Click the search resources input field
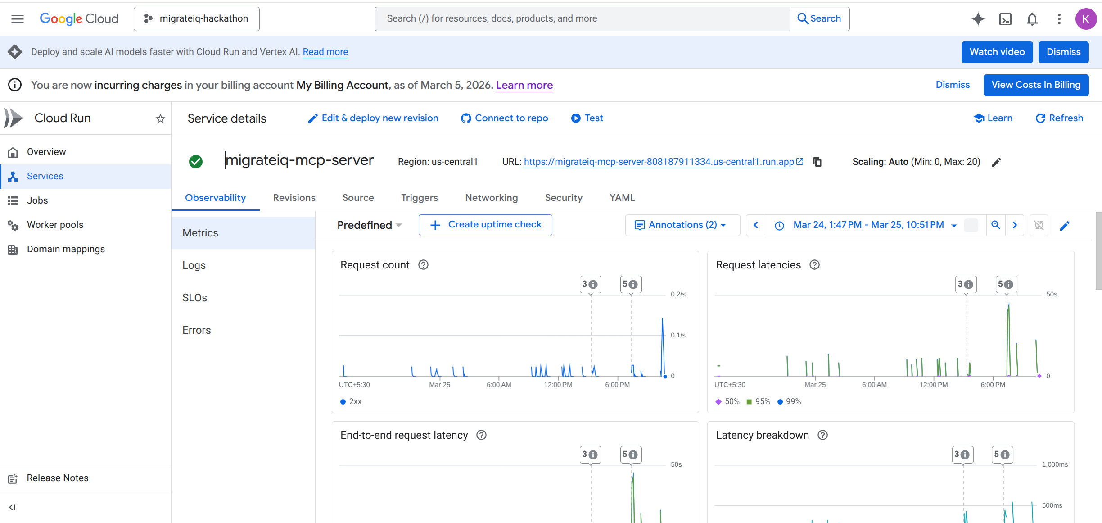 coord(582,19)
